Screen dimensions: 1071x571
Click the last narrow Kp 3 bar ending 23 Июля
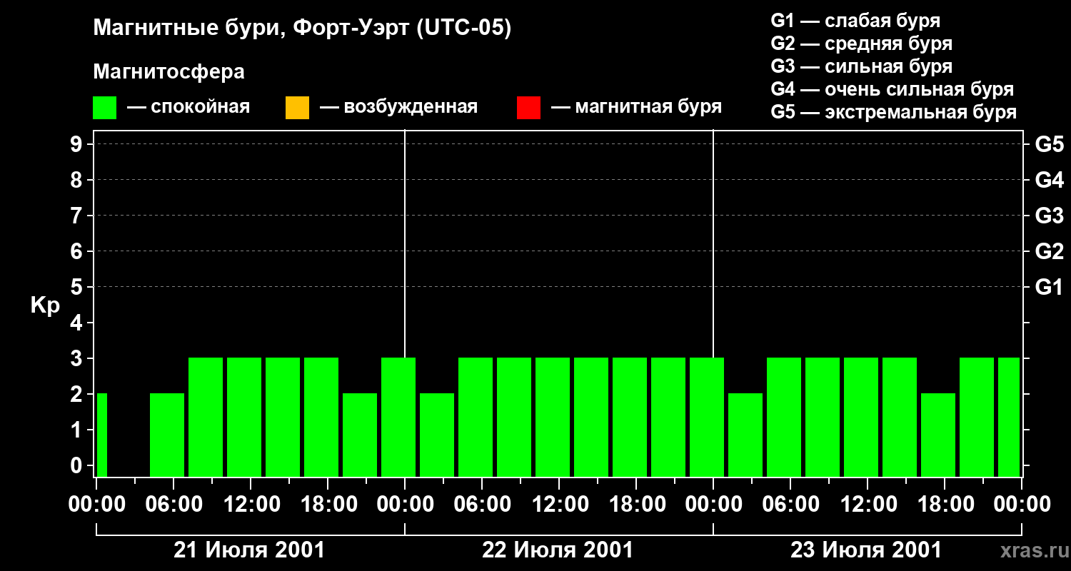[1009, 417]
